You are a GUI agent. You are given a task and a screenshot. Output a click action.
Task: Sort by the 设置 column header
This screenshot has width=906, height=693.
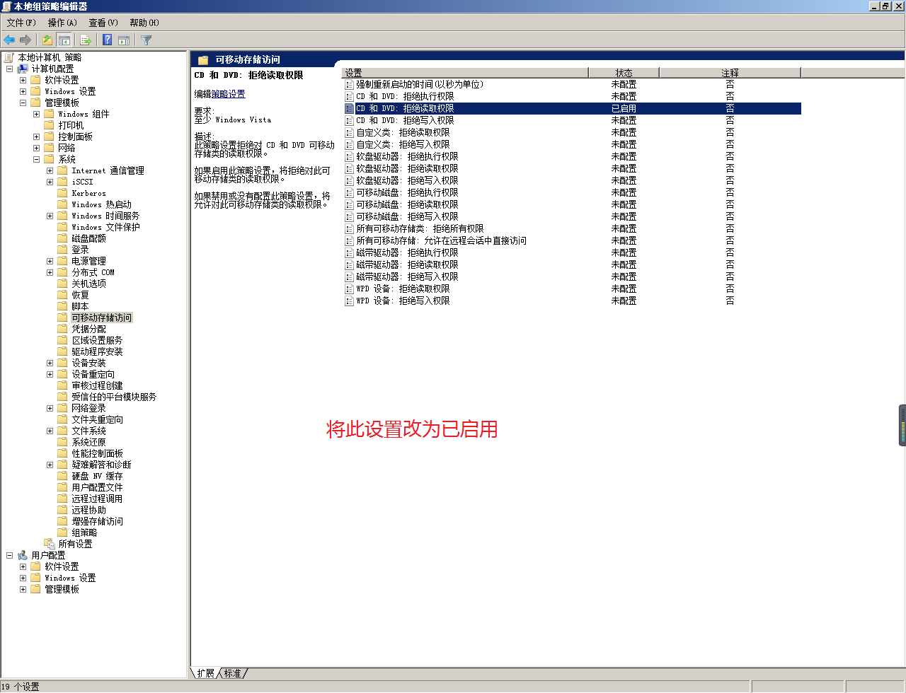click(465, 73)
